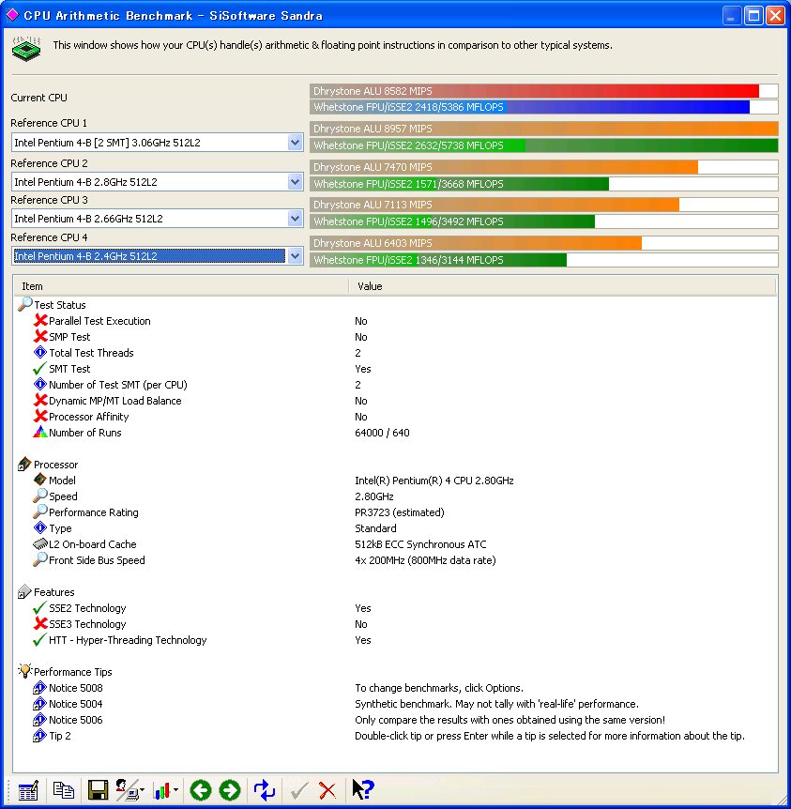
Task: Select the Notice 5006 row label
Action: click(x=75, y=720)
